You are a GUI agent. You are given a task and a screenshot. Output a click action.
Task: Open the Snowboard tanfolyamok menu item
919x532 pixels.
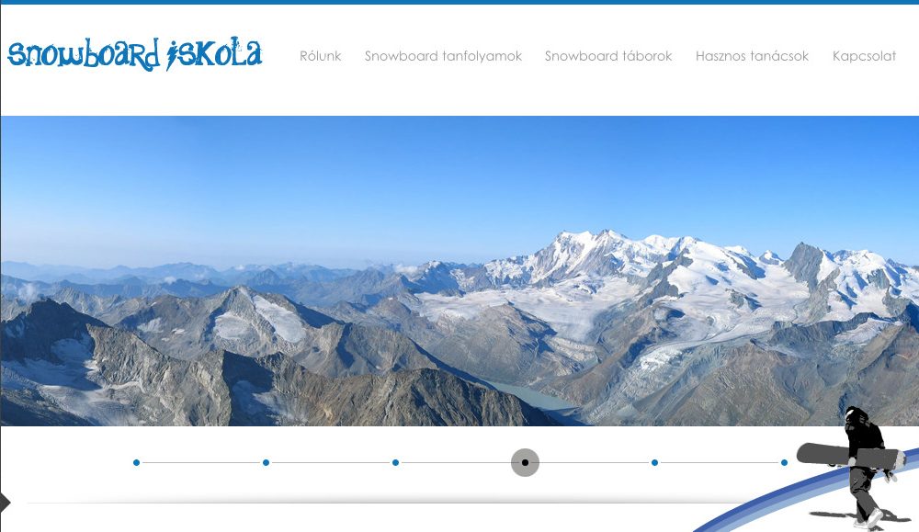pyautogui.click(x=443, y=56)
